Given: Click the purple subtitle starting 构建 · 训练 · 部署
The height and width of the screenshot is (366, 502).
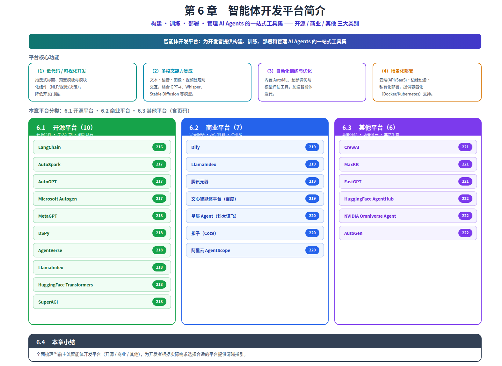Looking at the screenshot, I should pos(255,24).
